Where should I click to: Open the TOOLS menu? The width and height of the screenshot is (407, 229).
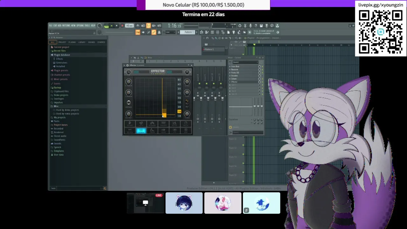click(87, 25)
